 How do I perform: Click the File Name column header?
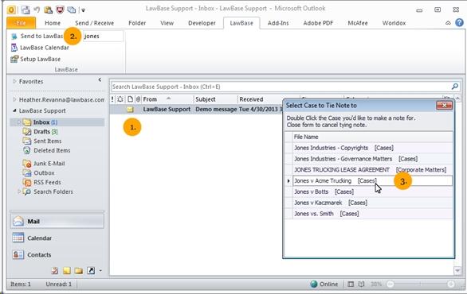coord(372,137)
